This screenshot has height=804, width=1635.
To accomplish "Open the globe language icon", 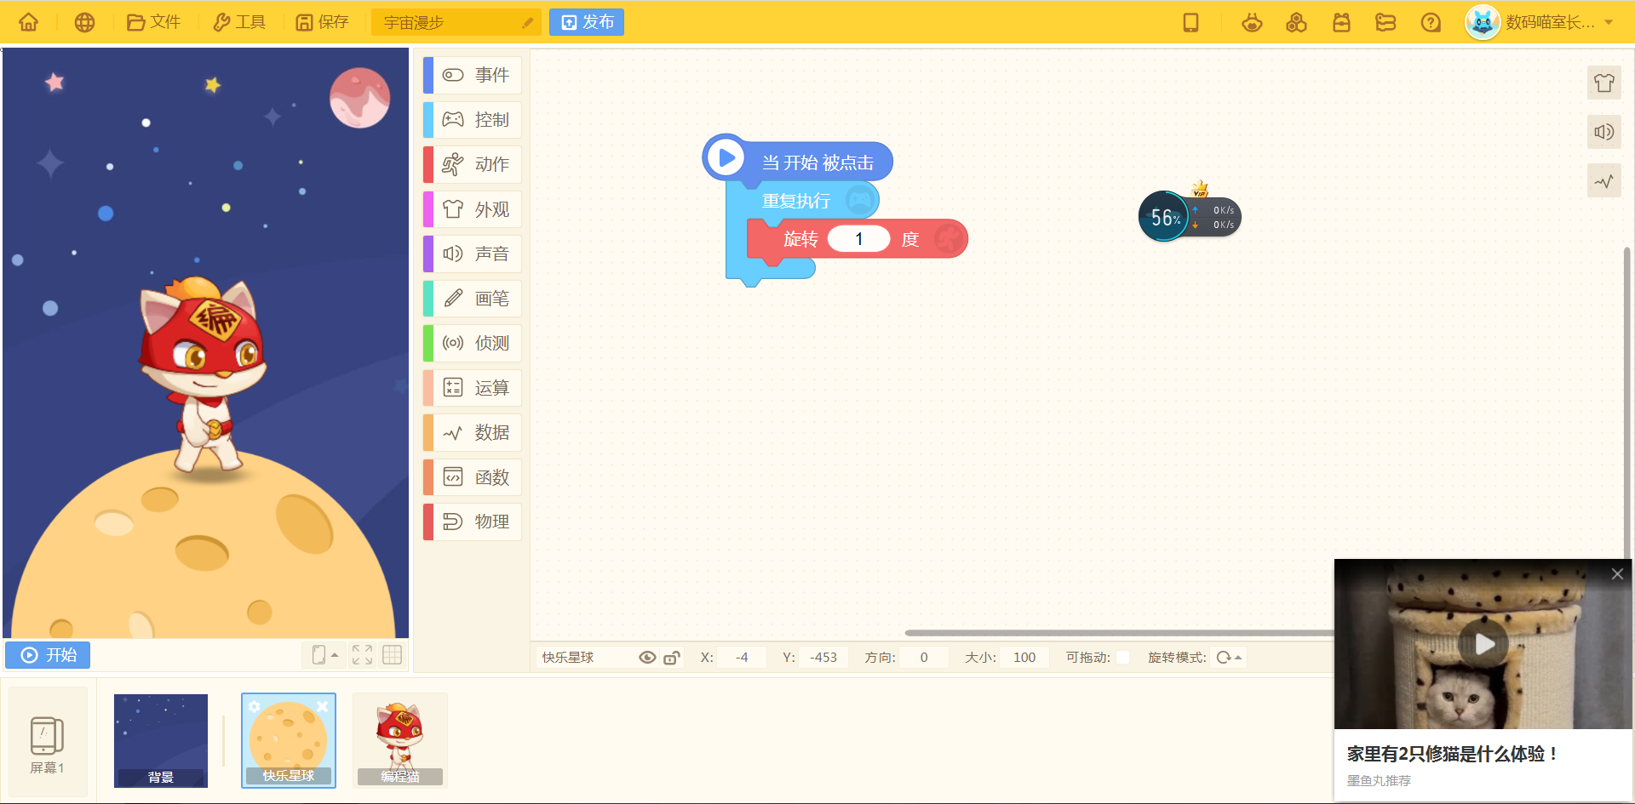I will [84, 22].
